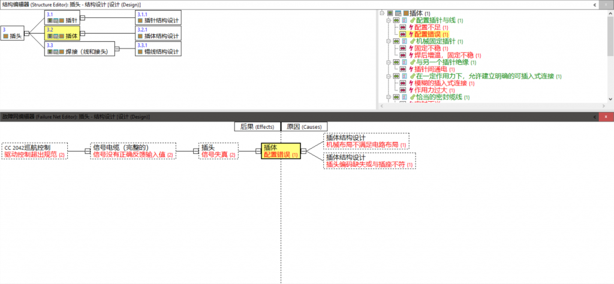Click the link icon beside 机械固定插针
614x284 pixels.
click(x=412, y=41)
